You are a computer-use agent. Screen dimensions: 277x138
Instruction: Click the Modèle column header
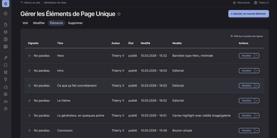pyautogui.click(x=177, y=43)
